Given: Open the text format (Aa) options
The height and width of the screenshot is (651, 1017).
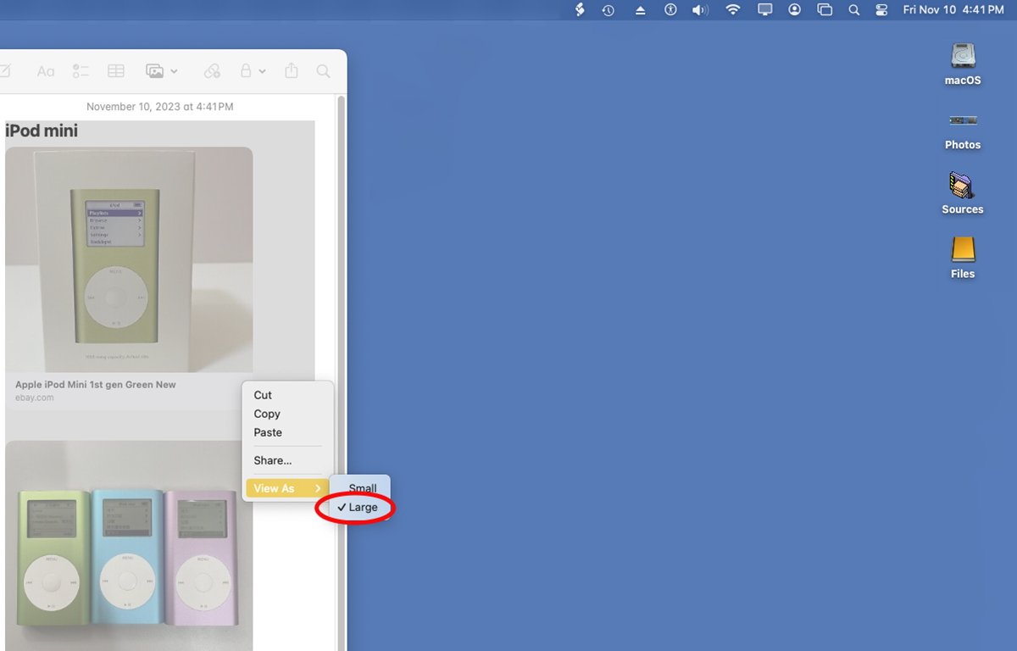Looking at the screenshot, I should [46, 71].
